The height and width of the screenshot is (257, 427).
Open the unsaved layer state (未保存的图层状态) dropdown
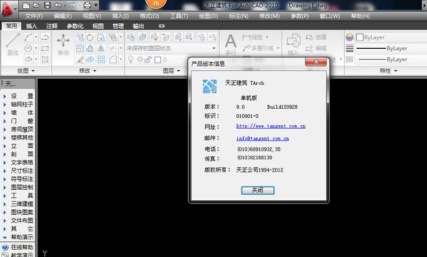point(171,48)
